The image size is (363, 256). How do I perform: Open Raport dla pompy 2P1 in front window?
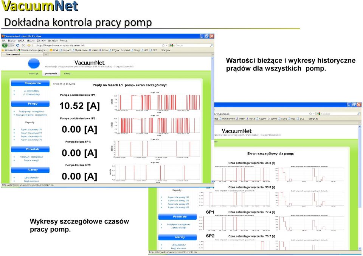[31, 133]
